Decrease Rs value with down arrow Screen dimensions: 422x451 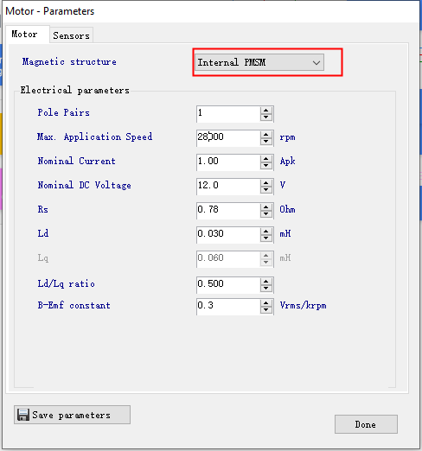pos(266,214)
